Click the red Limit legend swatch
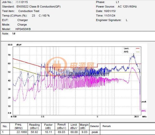 click(x=138, y=48)
